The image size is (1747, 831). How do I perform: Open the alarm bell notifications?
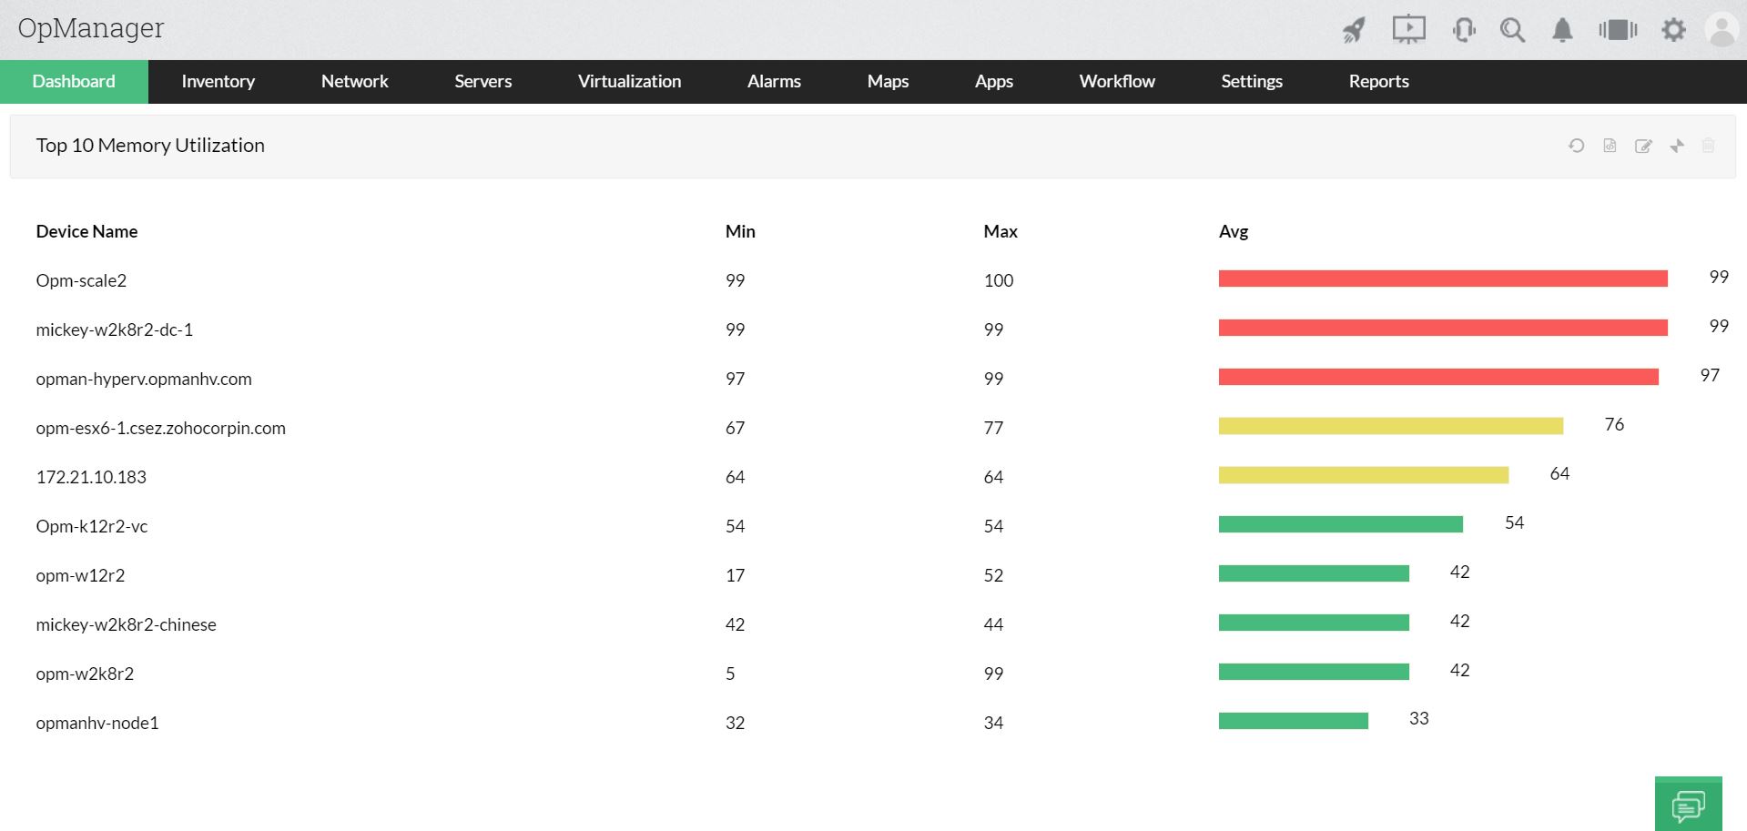[1562, 30]
